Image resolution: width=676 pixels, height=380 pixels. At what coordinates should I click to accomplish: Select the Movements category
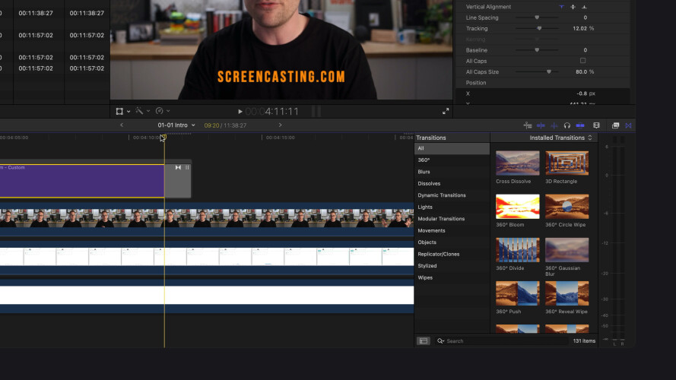point(452,230)
